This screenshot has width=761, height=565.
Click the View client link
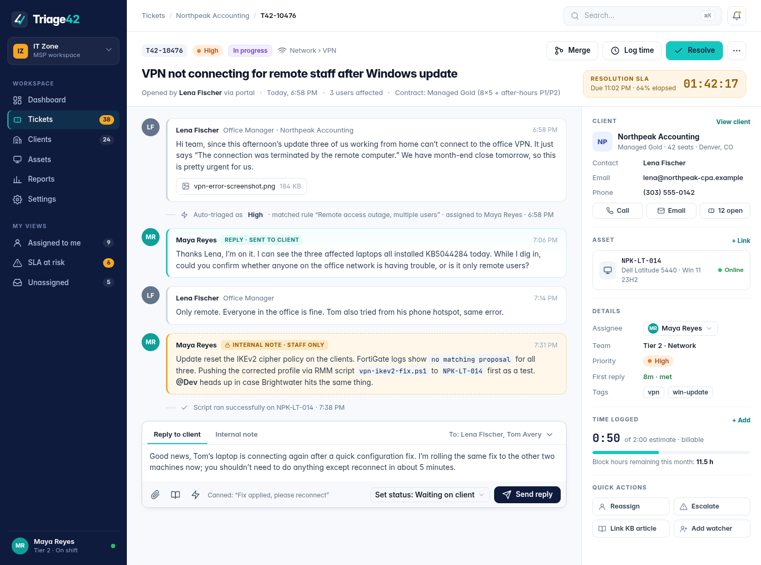coord(733,122)
